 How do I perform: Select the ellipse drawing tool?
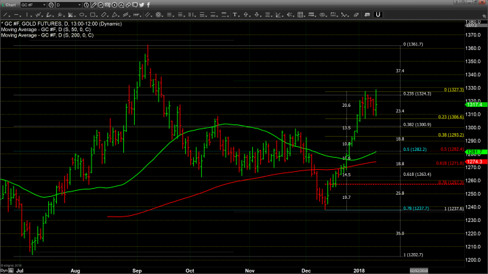pyautogui.click(x=81, y=15)
